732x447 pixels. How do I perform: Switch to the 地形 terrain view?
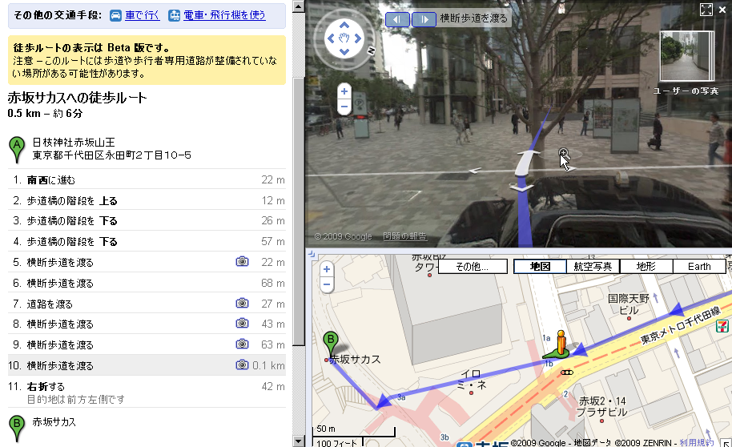point(646,267)
